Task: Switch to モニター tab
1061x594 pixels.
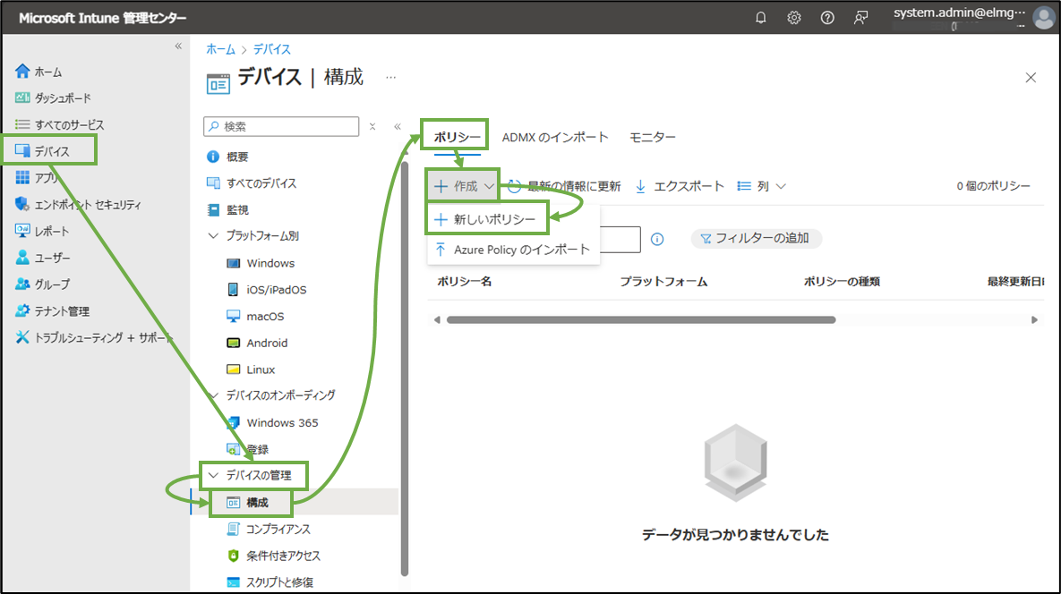Action: click(x=653, y=137)
